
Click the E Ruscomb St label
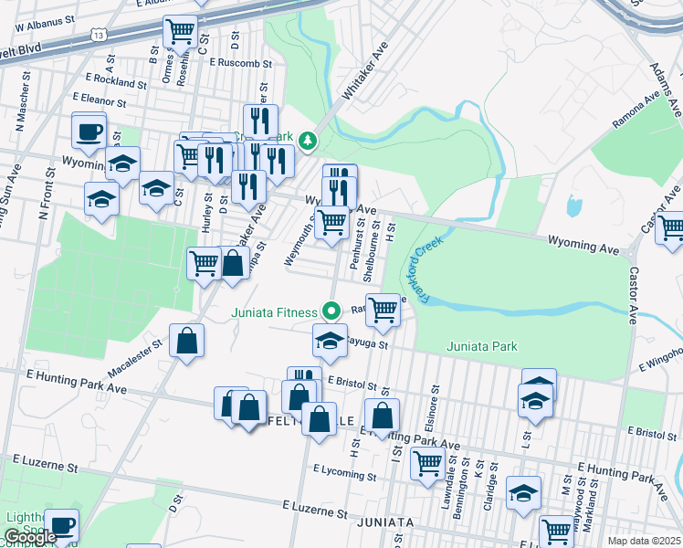(x=240, y=63)
